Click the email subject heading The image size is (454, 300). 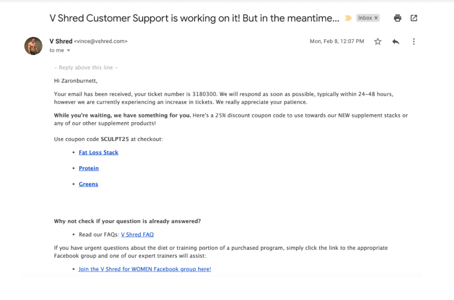(194, 18)
